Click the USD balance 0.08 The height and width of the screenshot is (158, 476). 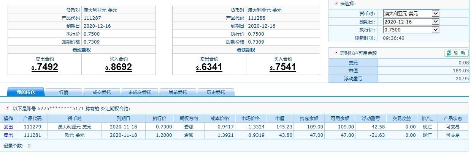(x=464, y=63)
